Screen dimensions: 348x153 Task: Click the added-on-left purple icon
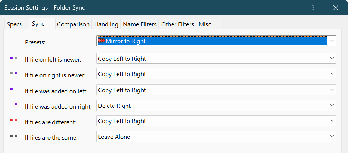coord(12,89)
